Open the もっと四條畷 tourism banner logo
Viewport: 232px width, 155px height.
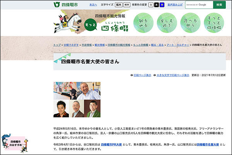click(x=91, y=22)
